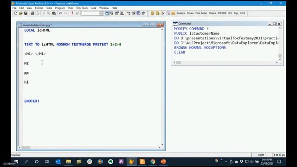Open Outlook from the taskbar
This screenshot has width=297, height=167.
(x=58, y=162)
